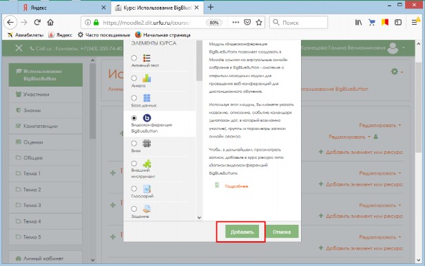Go to the Home page icon
Image resolution: width=425 pixels, height=266 pixels.
click(x=50, y=22)
